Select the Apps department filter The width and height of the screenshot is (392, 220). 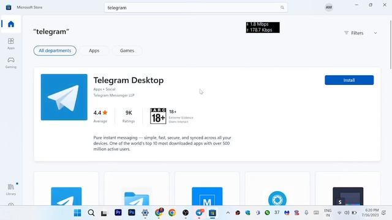94,51
